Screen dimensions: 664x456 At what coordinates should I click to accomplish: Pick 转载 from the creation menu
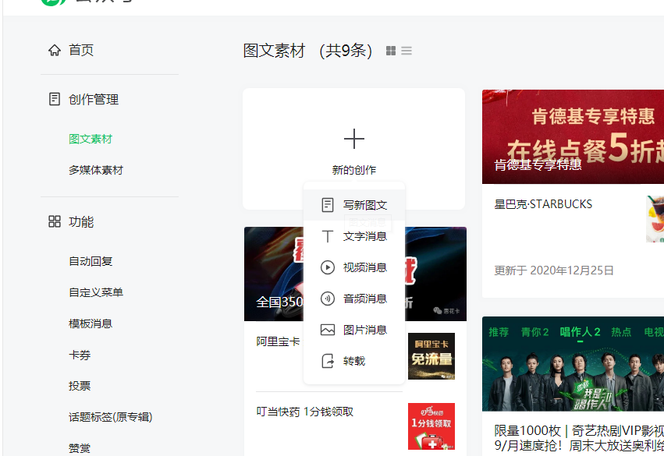click(x=354, y=362)
